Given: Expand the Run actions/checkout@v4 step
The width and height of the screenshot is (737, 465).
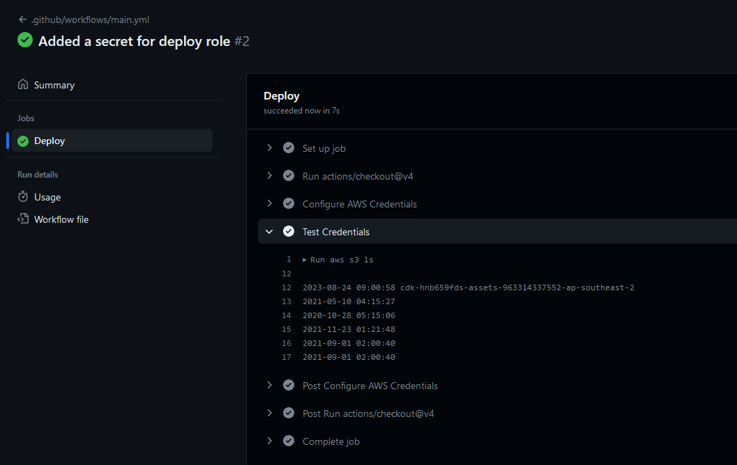Looking at the screenshot, I should click(x=269, y=175).
